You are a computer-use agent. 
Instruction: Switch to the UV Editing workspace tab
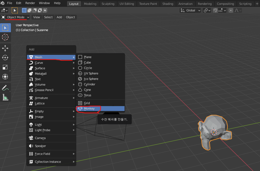pos(127,4)
